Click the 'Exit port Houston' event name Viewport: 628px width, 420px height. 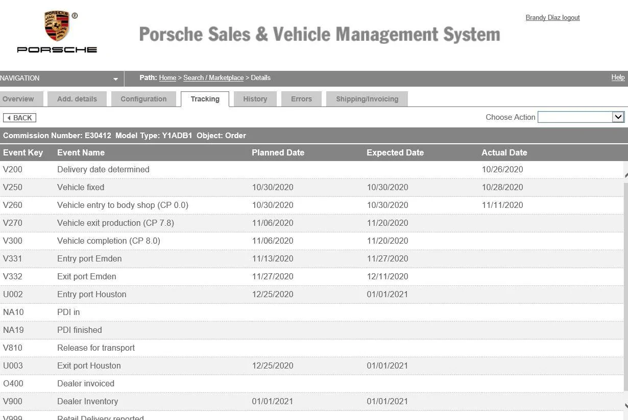[89, 365]
